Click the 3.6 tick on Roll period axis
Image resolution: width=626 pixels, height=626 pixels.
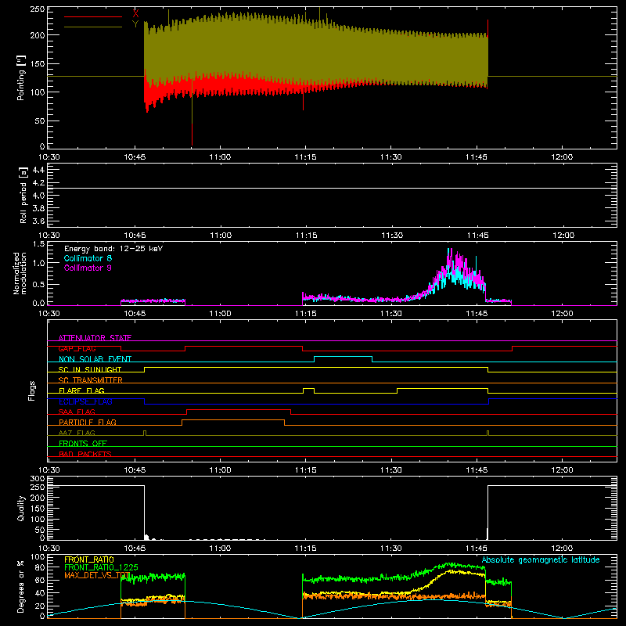[38, 221]
